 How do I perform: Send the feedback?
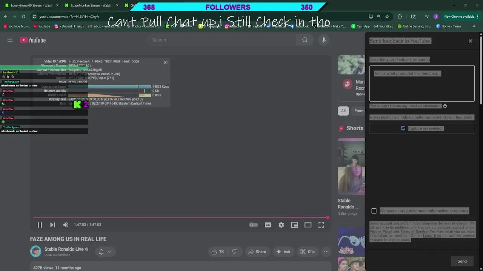pyautogui.click(x=462, y=261)
